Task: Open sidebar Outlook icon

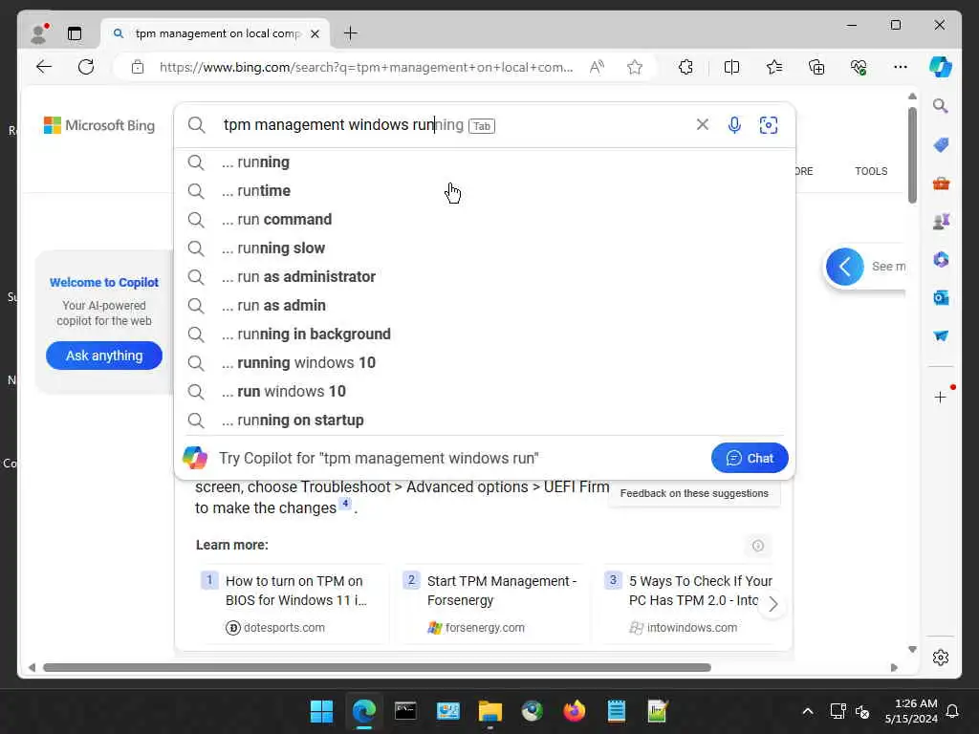Action: [941, 298]
